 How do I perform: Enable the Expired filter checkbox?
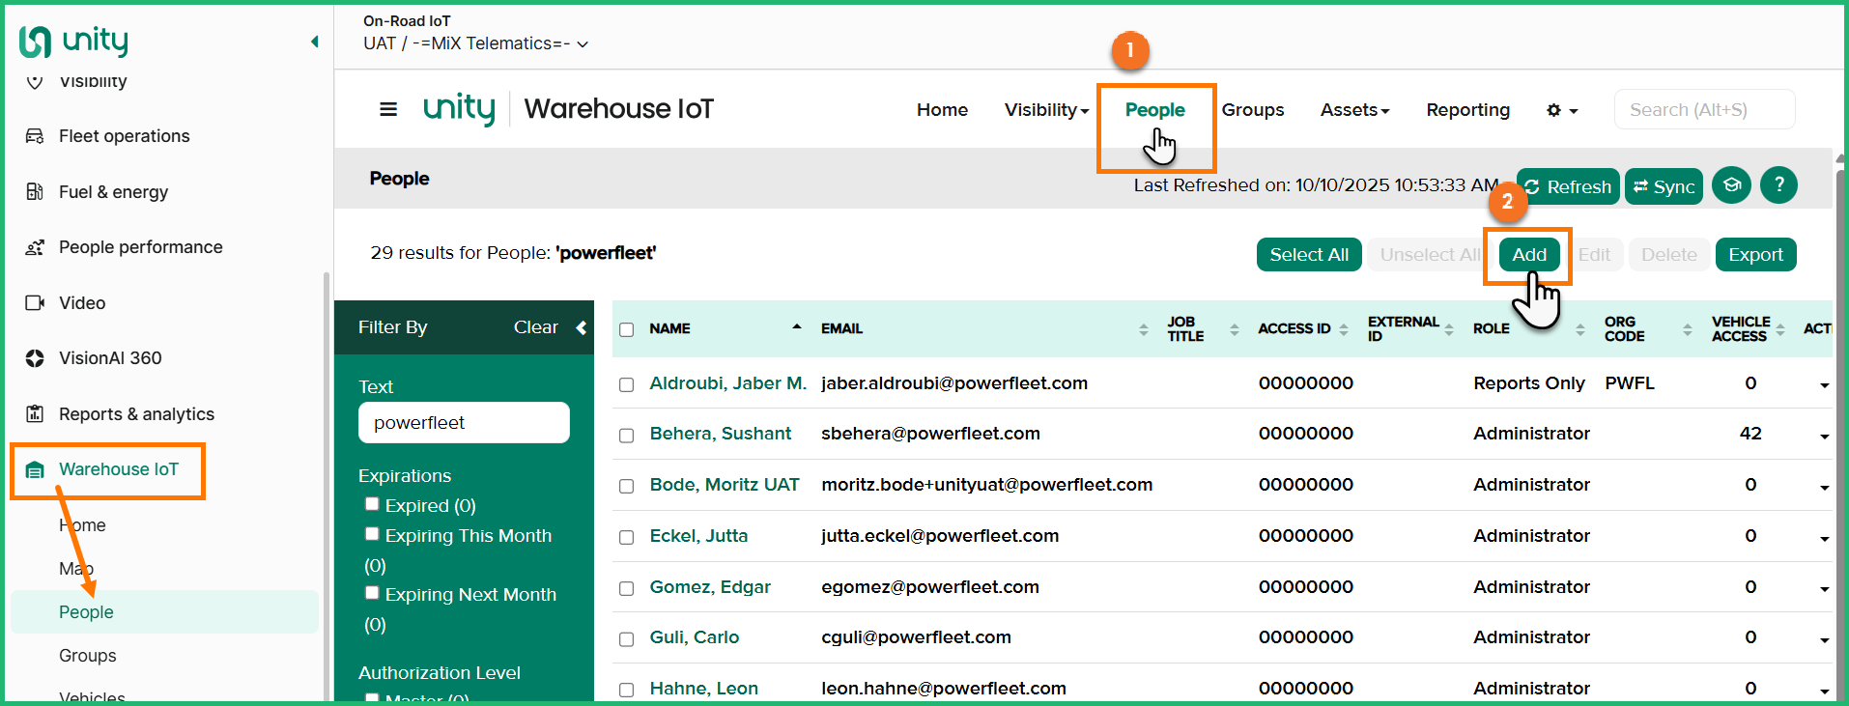[372, 504]
